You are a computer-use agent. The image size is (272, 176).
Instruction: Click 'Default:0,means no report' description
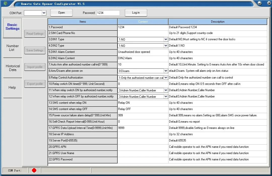(184, 122)
